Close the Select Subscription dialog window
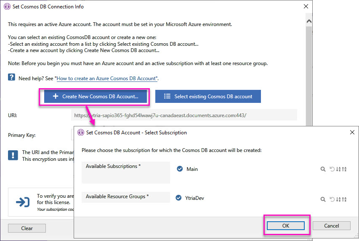The height and width of the screenshot is (241, 359). pos(352,132)
